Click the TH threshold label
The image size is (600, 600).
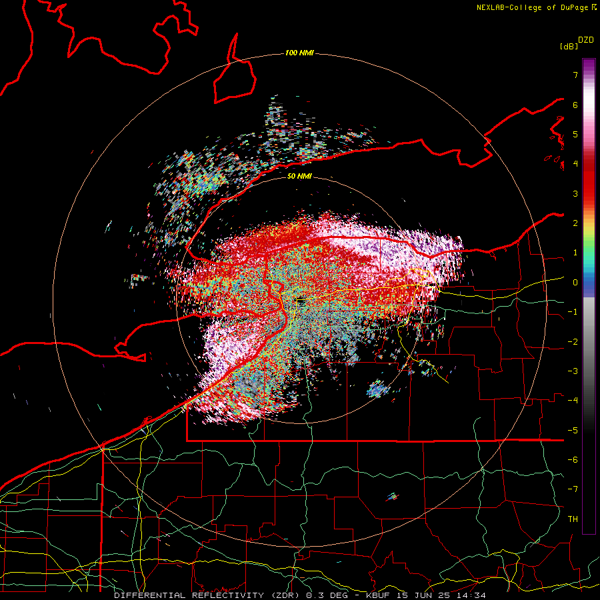click(x=573, y=519)
